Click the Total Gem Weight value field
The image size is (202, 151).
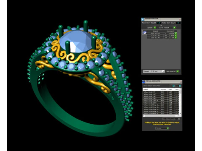(x=159, y=23)
